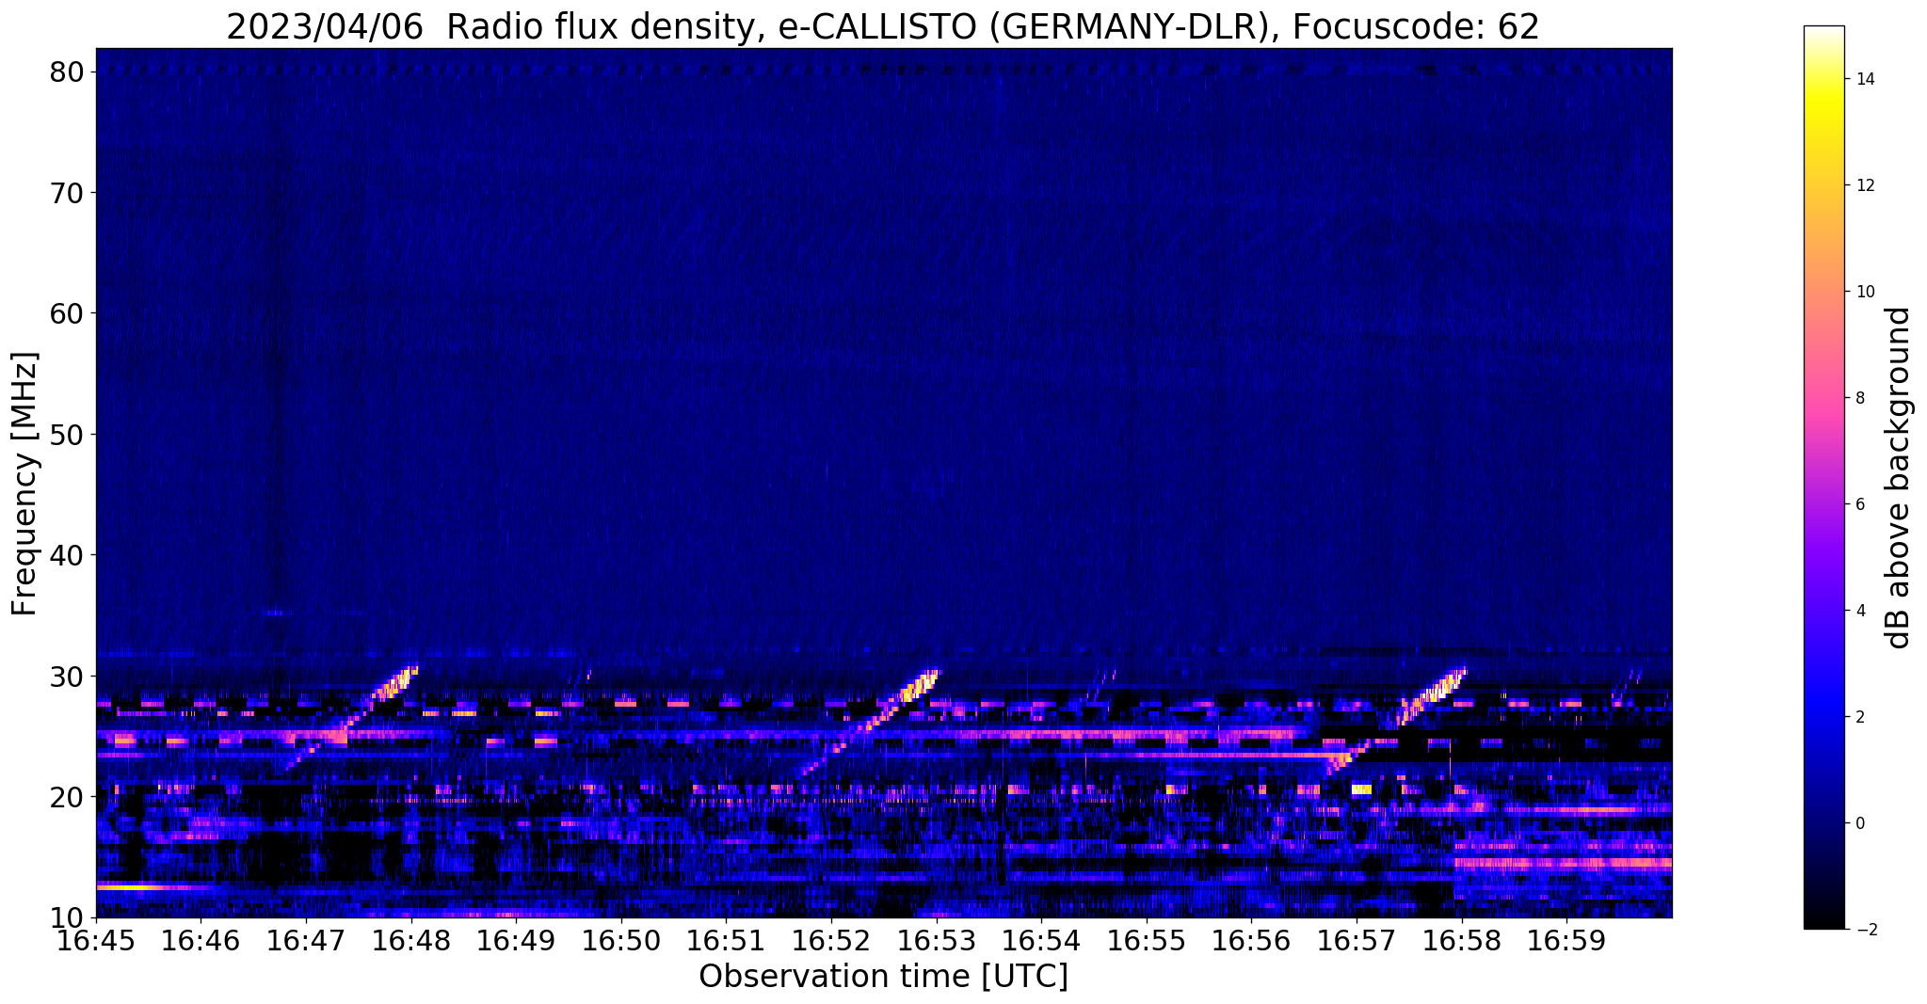The width and height of the screenshot is (1927, 1004).
Task: Click y-axis tick label 80
Action: (x=67, y=72)
